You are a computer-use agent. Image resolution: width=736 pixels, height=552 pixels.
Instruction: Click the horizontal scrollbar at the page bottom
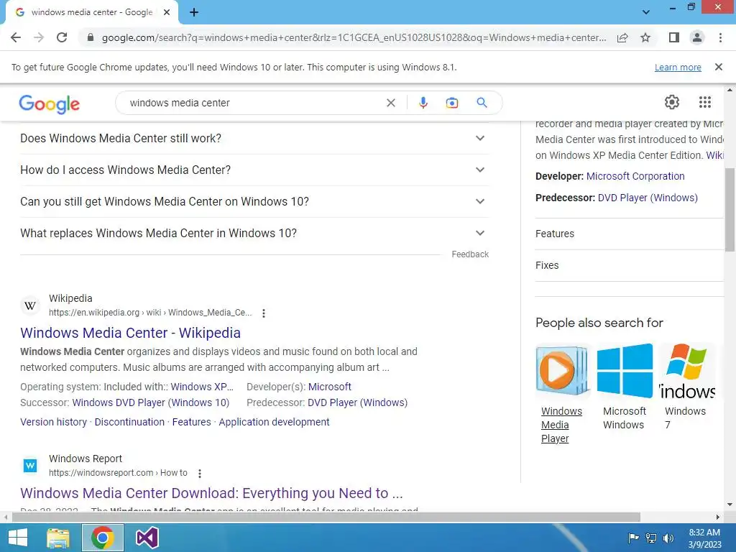(x=326, y=517)
